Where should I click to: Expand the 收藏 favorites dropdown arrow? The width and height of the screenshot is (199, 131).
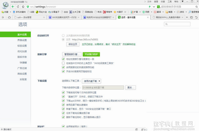pos(10,12)
